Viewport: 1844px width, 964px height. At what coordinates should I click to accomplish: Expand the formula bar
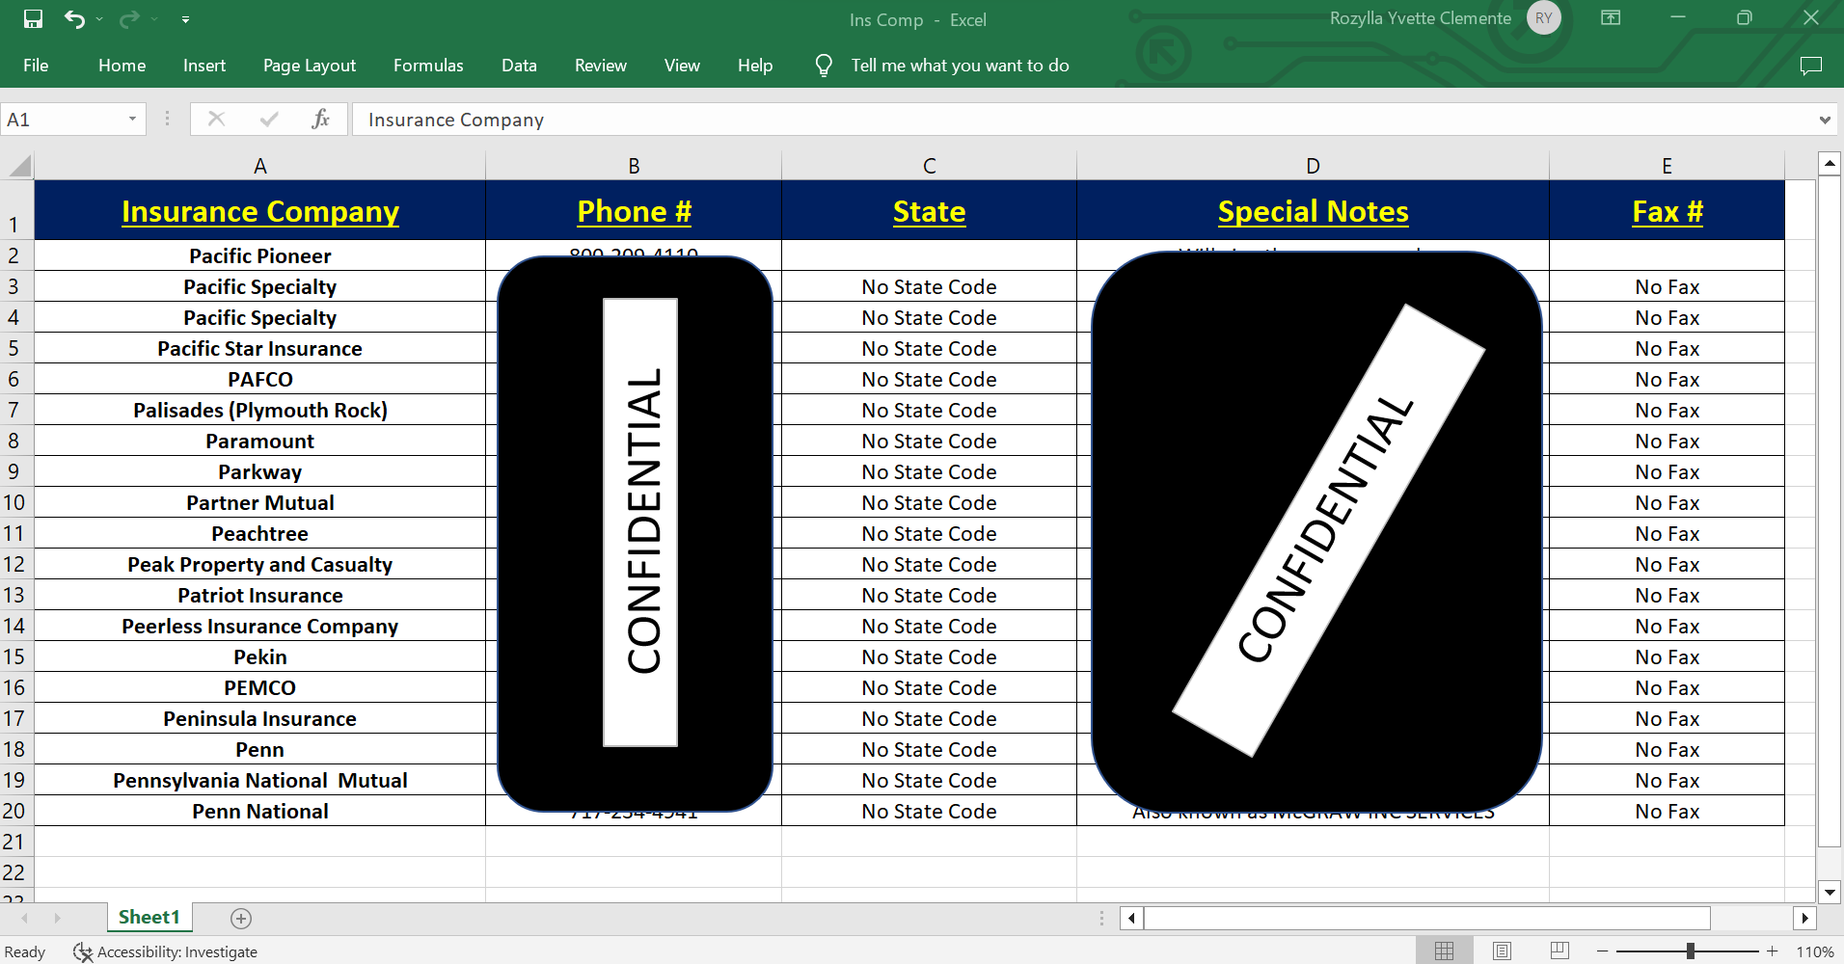click(x=1825, y=120)
